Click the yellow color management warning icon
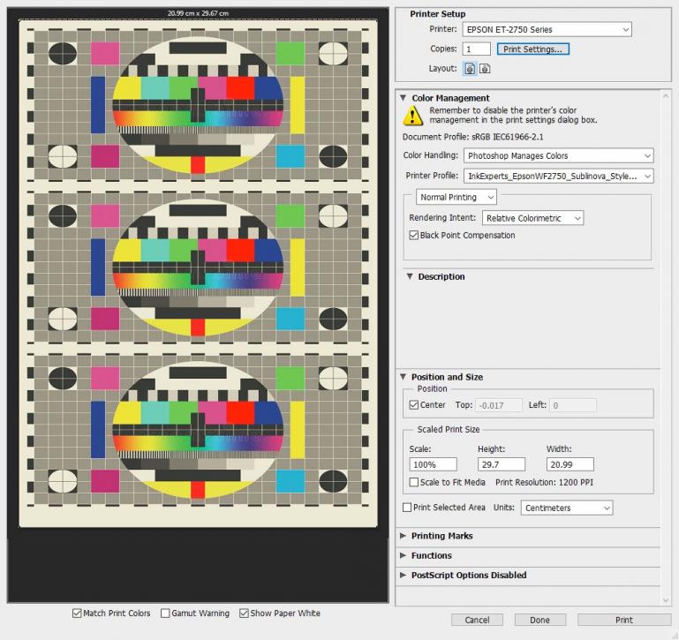The image size is (679, 640). (413, 115)
